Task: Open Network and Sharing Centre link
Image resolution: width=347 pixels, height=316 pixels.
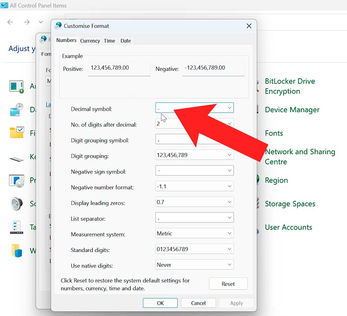Action: coord(300,157)
